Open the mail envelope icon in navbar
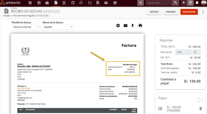207x114 pixels. 106,3
